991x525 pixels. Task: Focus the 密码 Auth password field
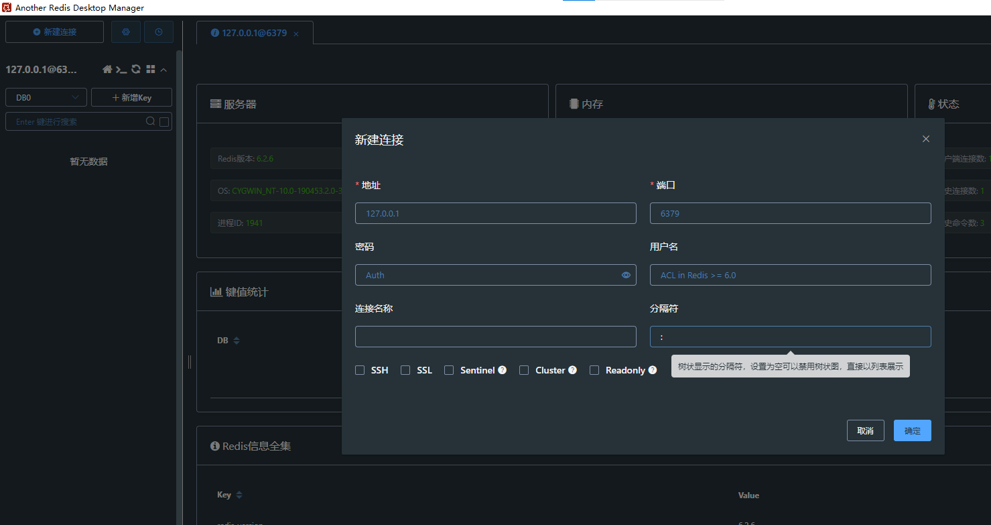(496, 275)
